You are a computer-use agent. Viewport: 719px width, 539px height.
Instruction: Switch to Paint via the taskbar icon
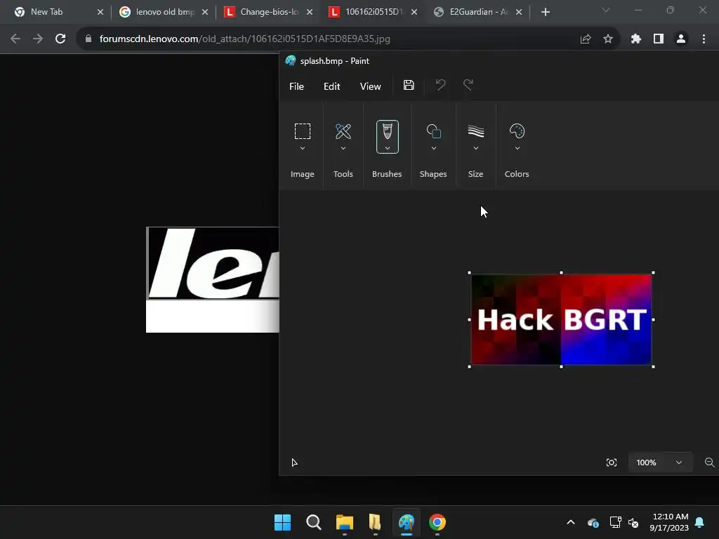(x=407, y=522)
